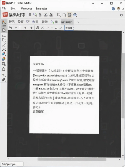Screen dimensions: 125x167
Task: Toggle the highlighted page view icon
Action: [70, 15]
